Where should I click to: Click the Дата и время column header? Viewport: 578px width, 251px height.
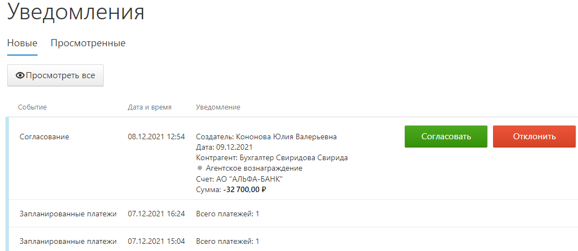pos(150,107)
